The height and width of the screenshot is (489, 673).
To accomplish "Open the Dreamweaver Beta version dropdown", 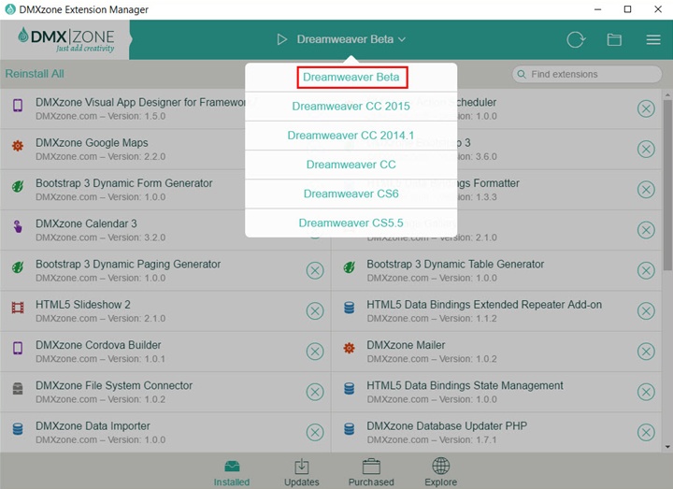I will click(x=351, y=39).
